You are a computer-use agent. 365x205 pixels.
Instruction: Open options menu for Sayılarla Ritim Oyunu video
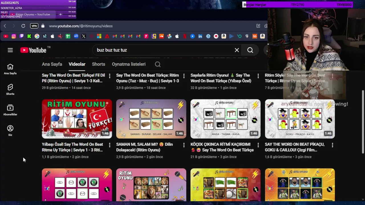click(x=258, y=76)
